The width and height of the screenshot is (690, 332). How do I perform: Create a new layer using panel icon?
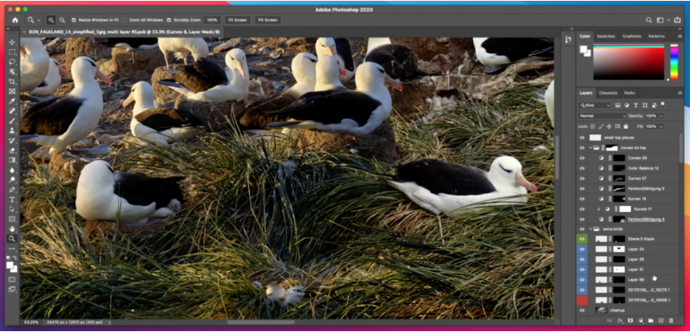point(660,321)
